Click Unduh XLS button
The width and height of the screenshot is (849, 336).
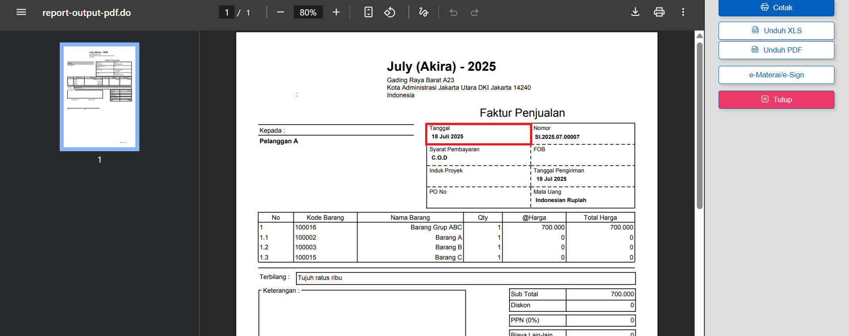point(776,31)
